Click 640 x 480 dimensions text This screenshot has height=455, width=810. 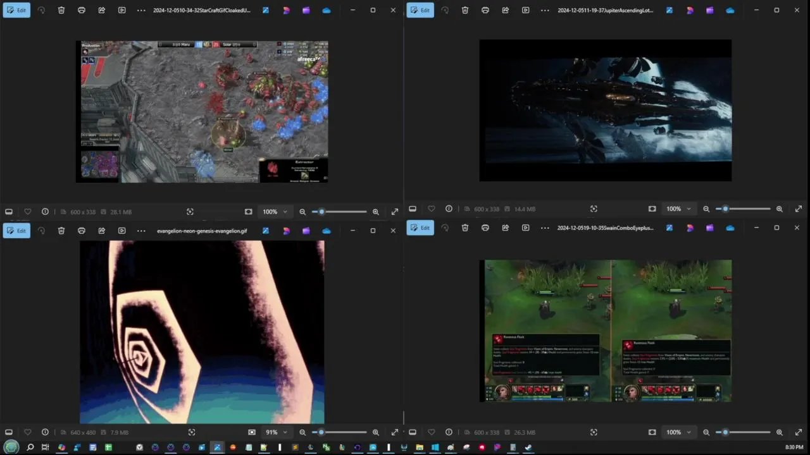[x=83, y=432]
